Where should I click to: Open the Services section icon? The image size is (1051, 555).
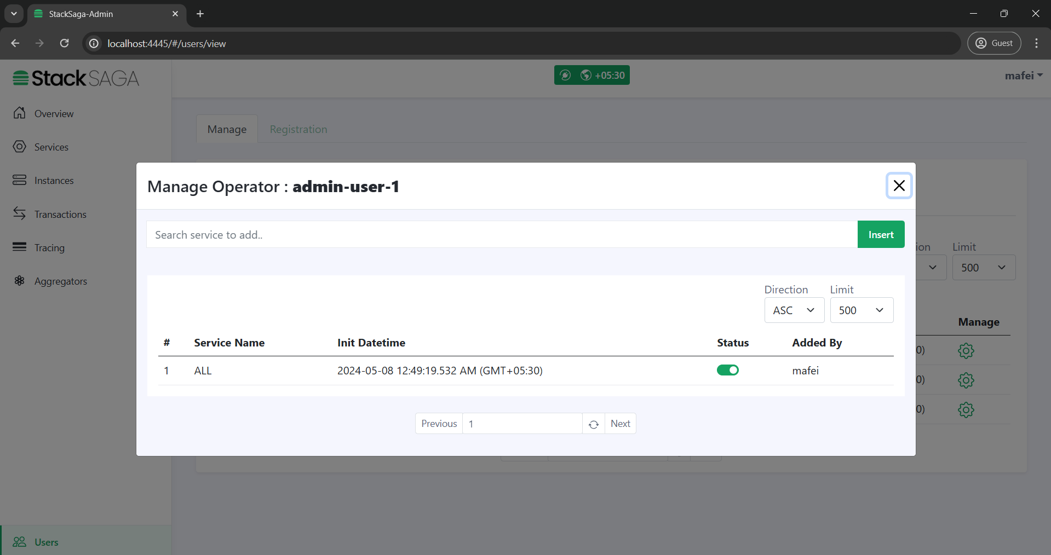[x=20, y=147]
